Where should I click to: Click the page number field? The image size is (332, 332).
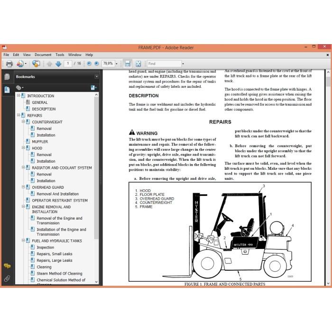pyautogui.click(x=68, y=64)
